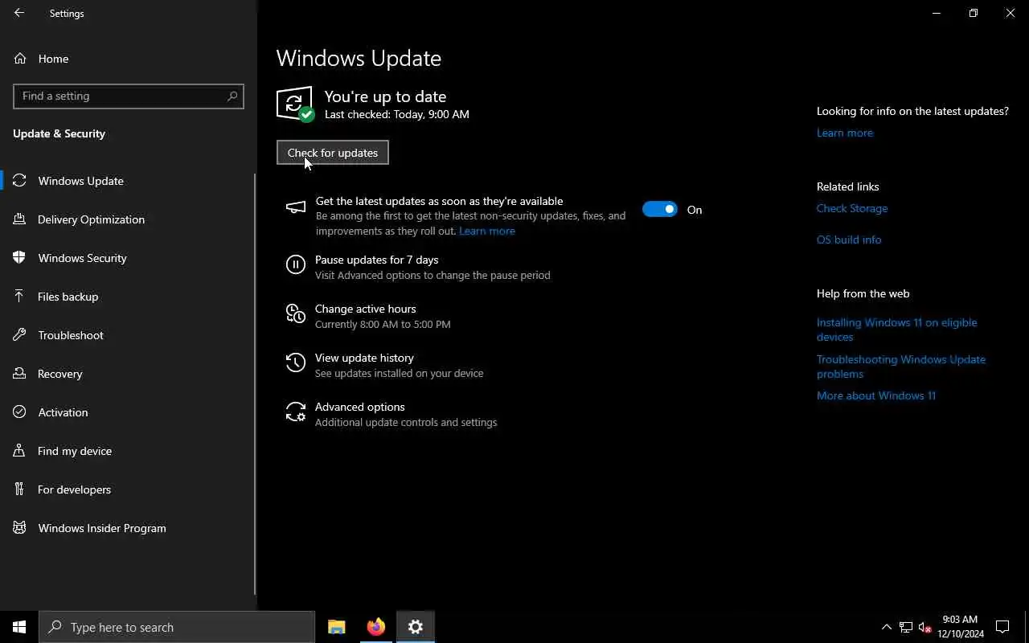Click the megaphone icon beside latest updates
The height and width of the screenshot is (643, 1029).
[296, 208]
